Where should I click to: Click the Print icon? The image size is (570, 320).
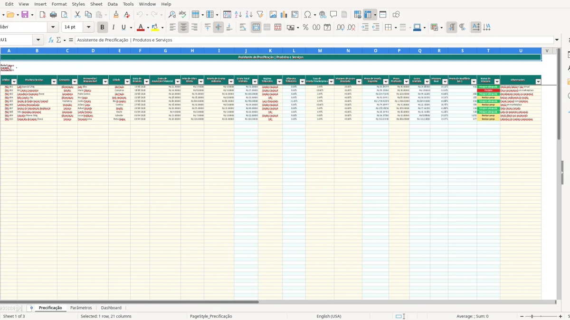pyautogui.click(x=53, y=15)
